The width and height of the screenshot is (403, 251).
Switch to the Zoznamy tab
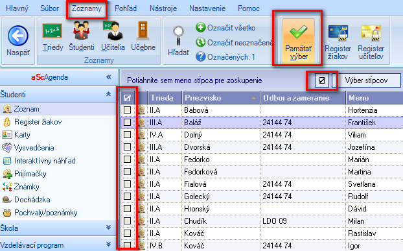point(87,8)
